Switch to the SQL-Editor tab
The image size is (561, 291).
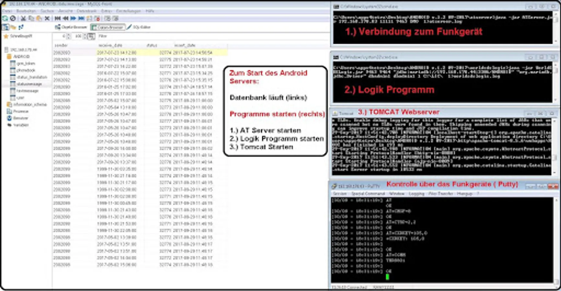(139, 27)
